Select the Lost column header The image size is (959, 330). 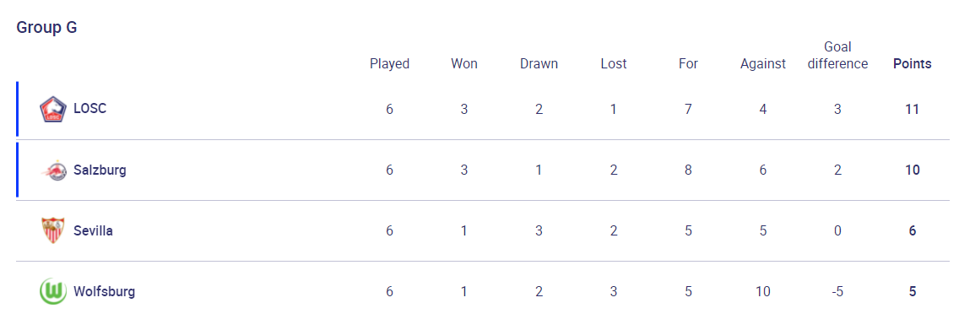click(x=614, y=63)
